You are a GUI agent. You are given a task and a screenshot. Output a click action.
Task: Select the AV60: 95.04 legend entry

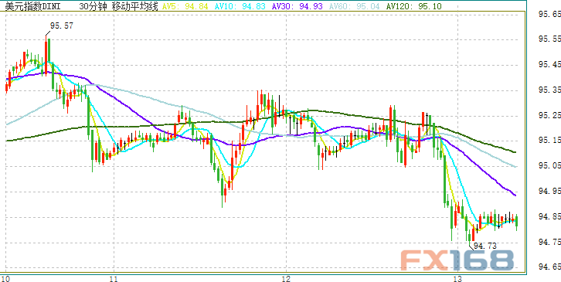(x=354, y=6)
